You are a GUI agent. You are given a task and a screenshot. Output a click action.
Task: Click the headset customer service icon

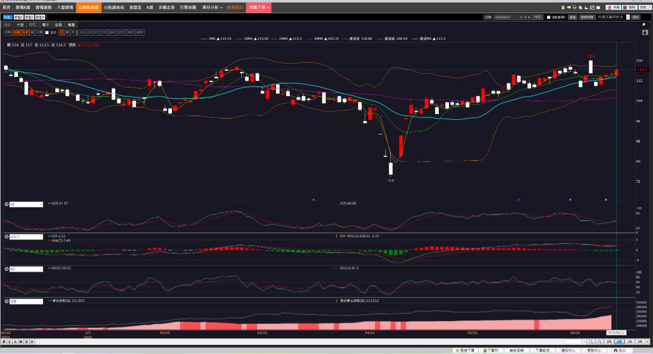(x=574, y=7)
